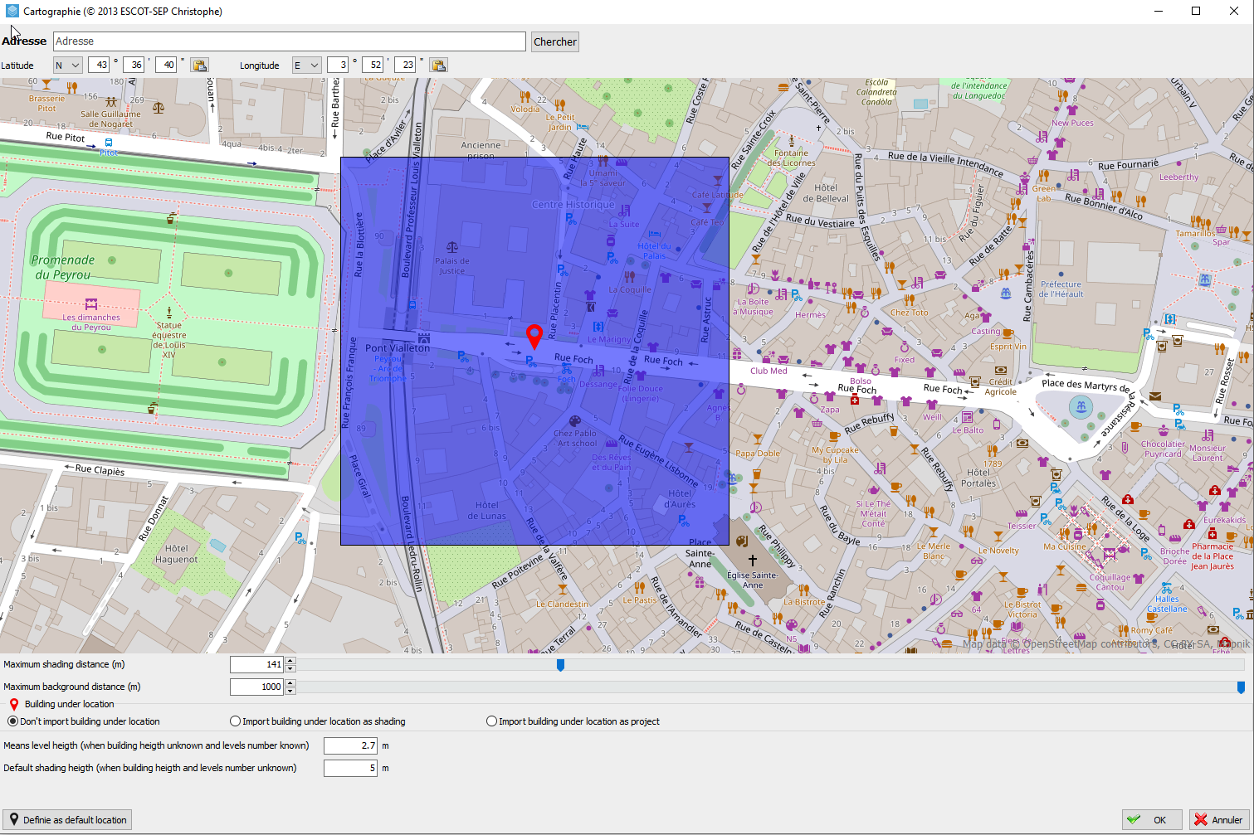Choose Import building under location as project
The height and width of the screenshot is (835, 1254).
(x=492, y=721)
